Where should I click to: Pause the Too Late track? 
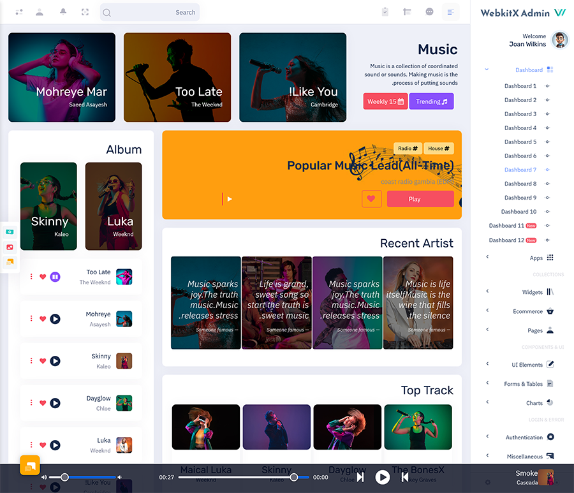coord(55,277)
